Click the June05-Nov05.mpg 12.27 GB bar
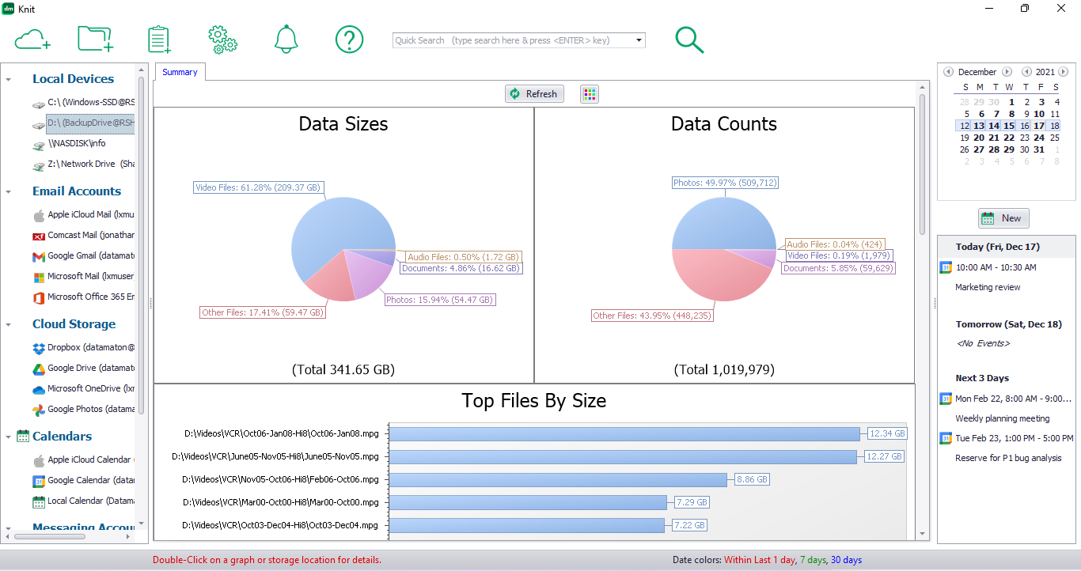The image size is (1081, 571). pyautogui.click(x=623, y=456)
